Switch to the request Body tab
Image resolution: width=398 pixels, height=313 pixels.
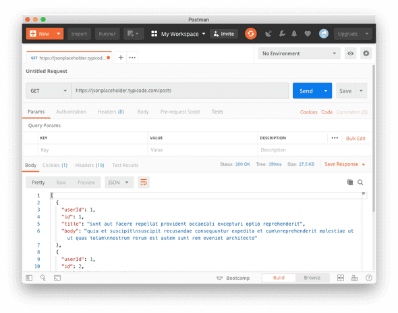[143, 112]
